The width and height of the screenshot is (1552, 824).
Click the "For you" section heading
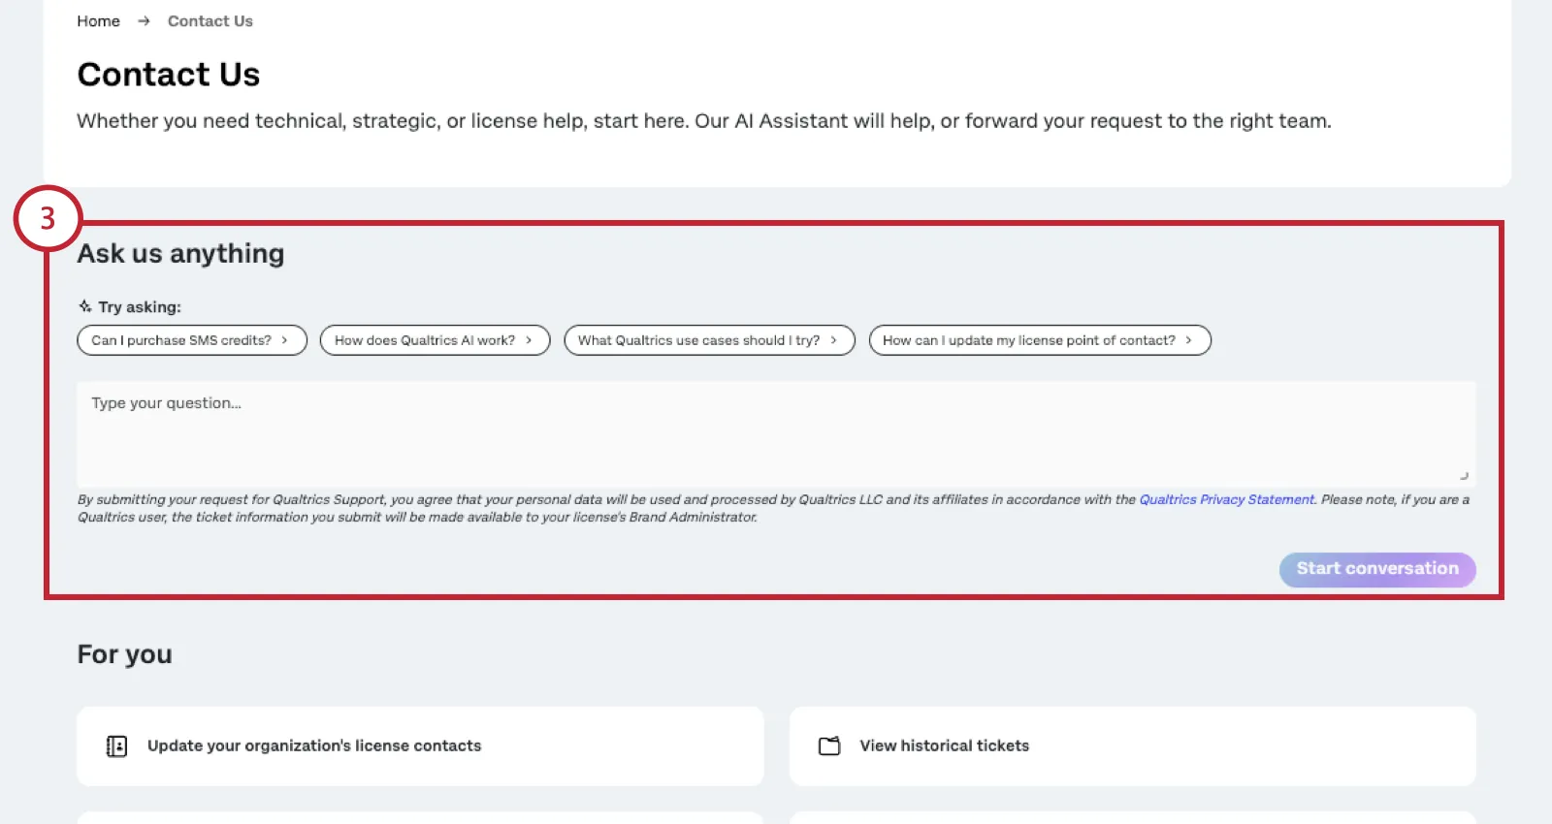pos(124,654)
